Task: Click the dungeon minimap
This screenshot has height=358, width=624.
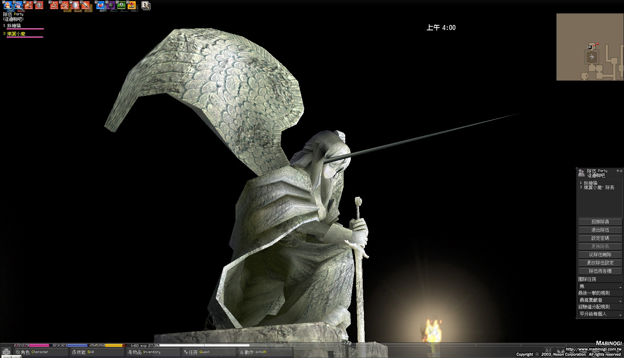Action: (x=590, y=47)
